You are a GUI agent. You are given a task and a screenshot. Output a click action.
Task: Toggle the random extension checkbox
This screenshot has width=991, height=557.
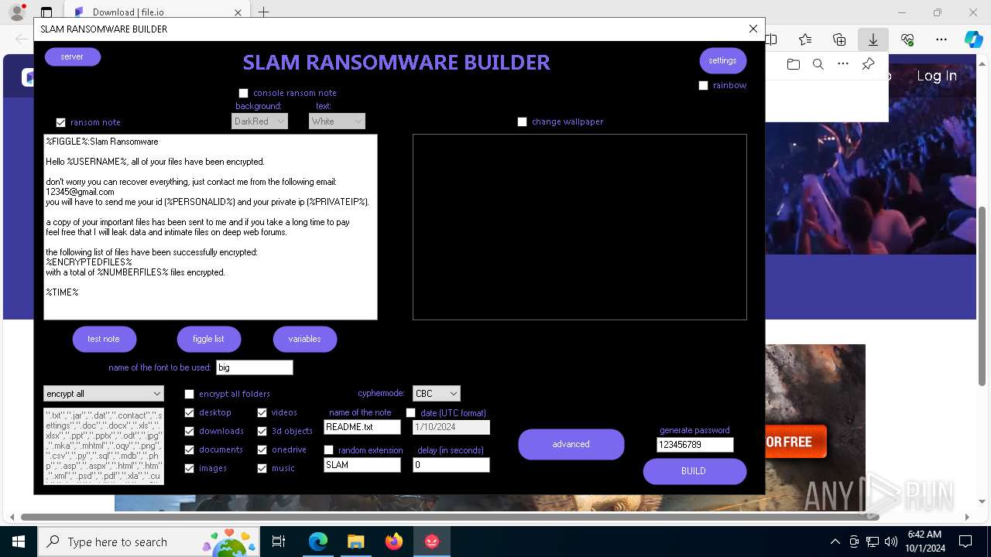pos(328,450)
